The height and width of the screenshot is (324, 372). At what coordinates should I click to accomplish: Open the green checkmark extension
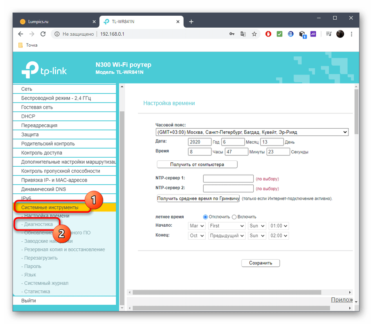click(x=280, y=34)
